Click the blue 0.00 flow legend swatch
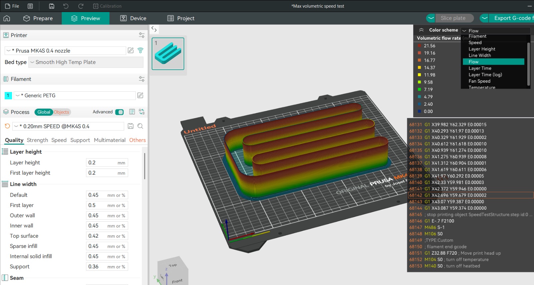The image size is (534, 285). coord(419,111)
